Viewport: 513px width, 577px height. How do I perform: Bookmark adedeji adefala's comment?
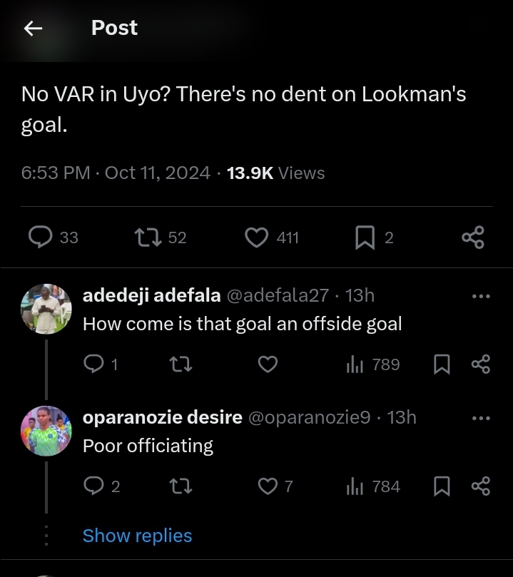tap(442, 364)
